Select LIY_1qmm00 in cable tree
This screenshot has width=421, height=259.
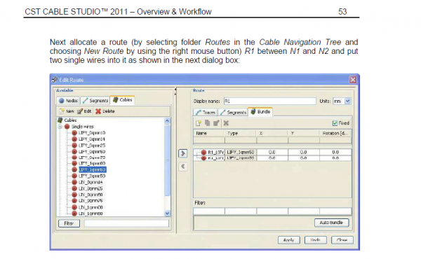(91, 207)
